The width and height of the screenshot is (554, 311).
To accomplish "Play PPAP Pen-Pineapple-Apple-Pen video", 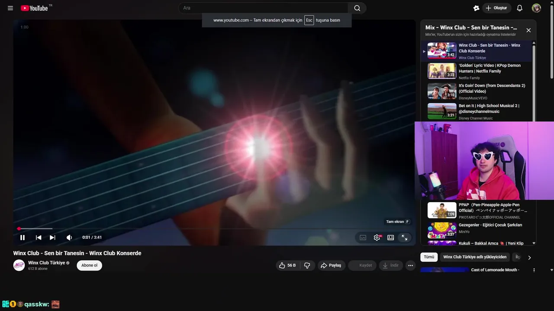I will pyautogui.click(x=477, y=210).
